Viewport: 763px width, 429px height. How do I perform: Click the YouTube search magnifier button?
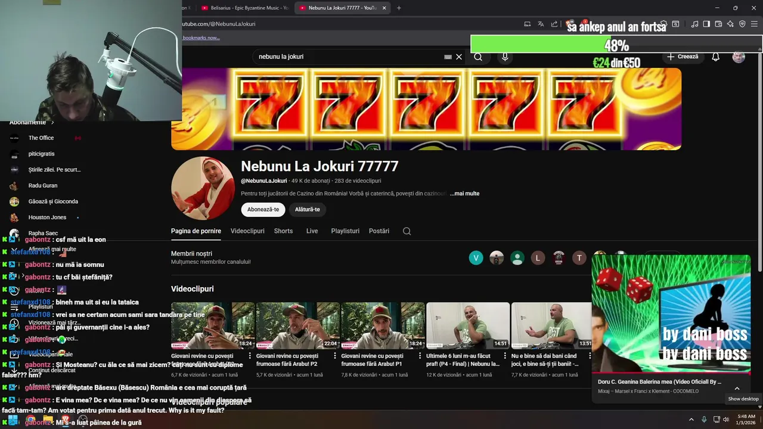(x=478, y=57)
